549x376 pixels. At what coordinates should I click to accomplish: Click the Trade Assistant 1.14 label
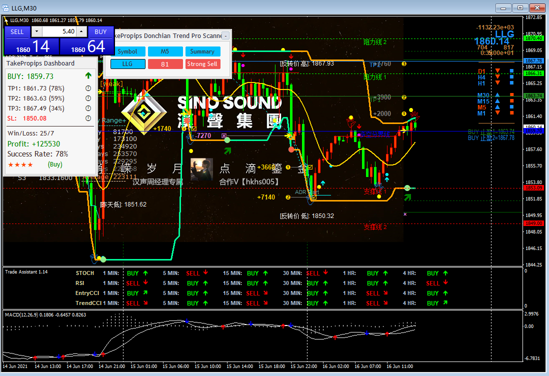[26, 271]
